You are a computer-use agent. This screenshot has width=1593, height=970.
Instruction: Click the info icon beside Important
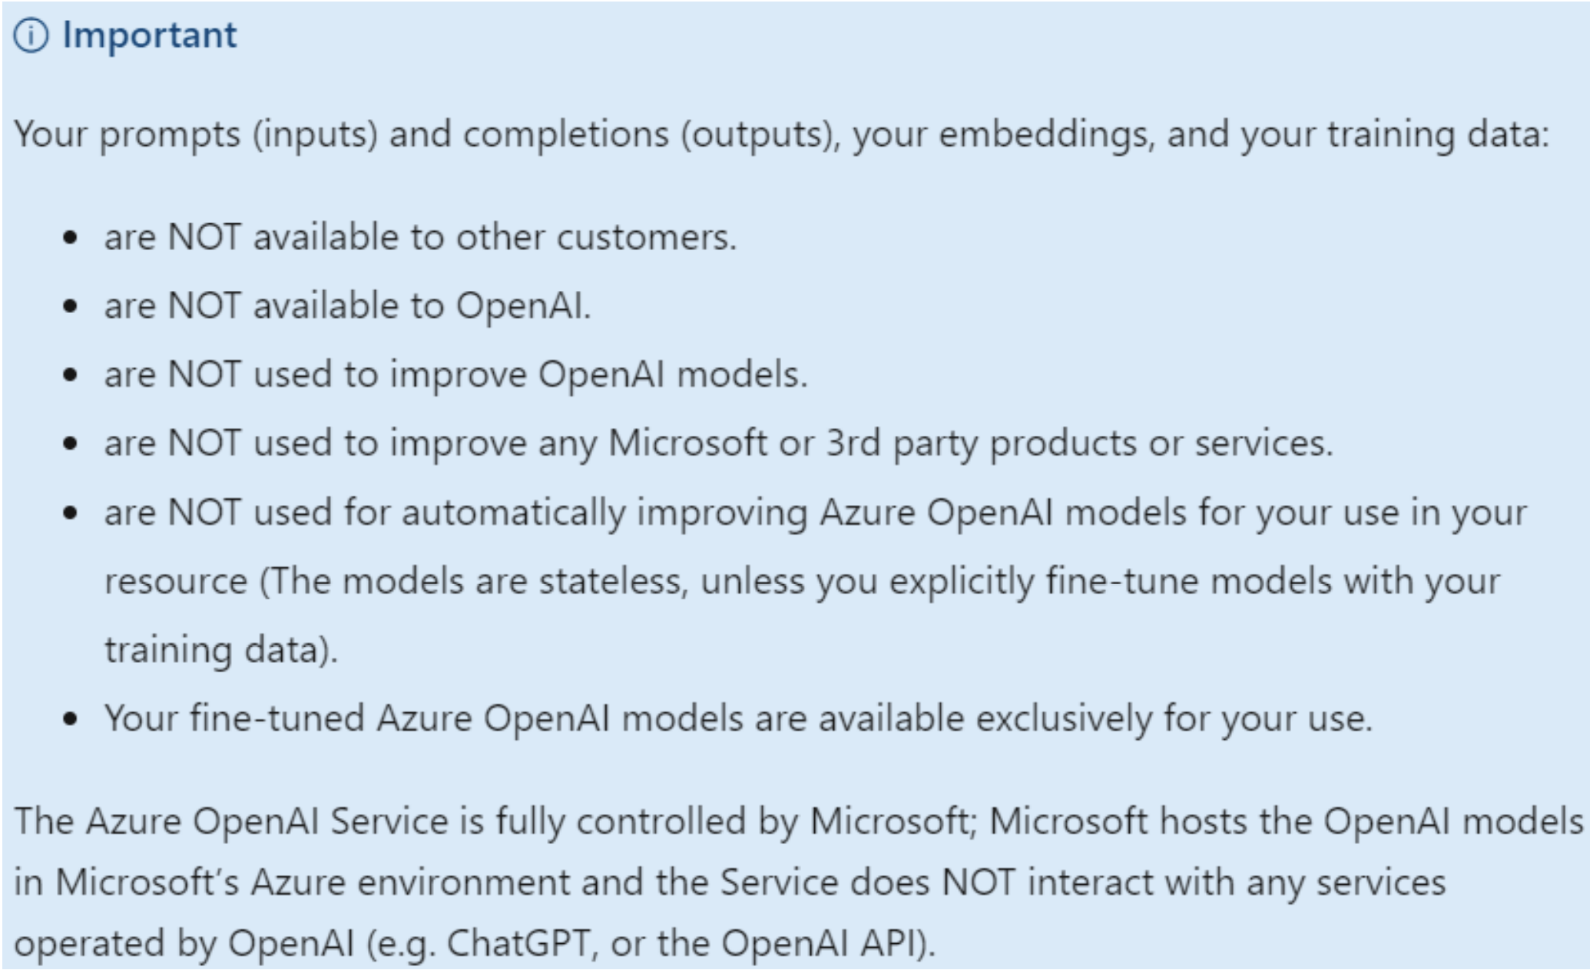click(x=31, y=35)
